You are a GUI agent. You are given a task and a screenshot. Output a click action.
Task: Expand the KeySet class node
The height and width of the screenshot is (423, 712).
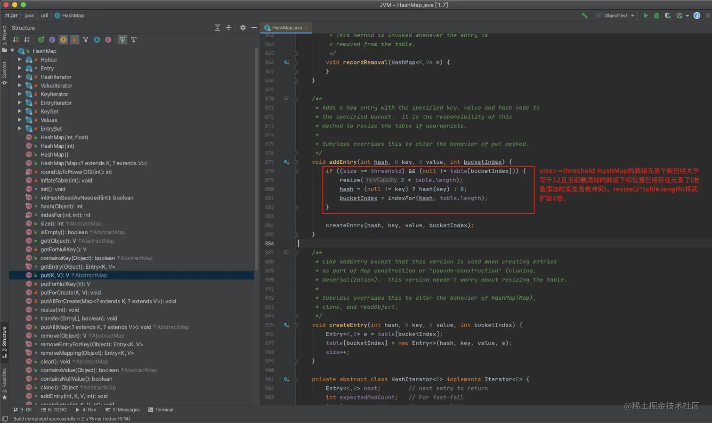click(20, 112)
